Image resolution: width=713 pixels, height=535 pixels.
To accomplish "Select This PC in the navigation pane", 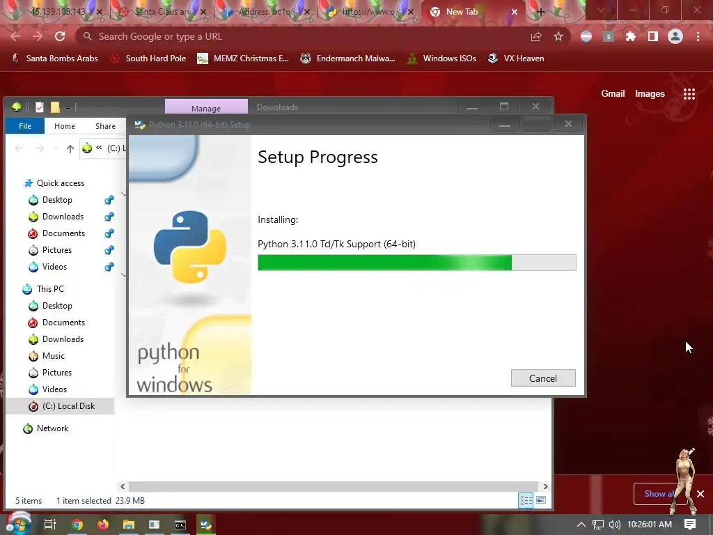I will 50,289.
